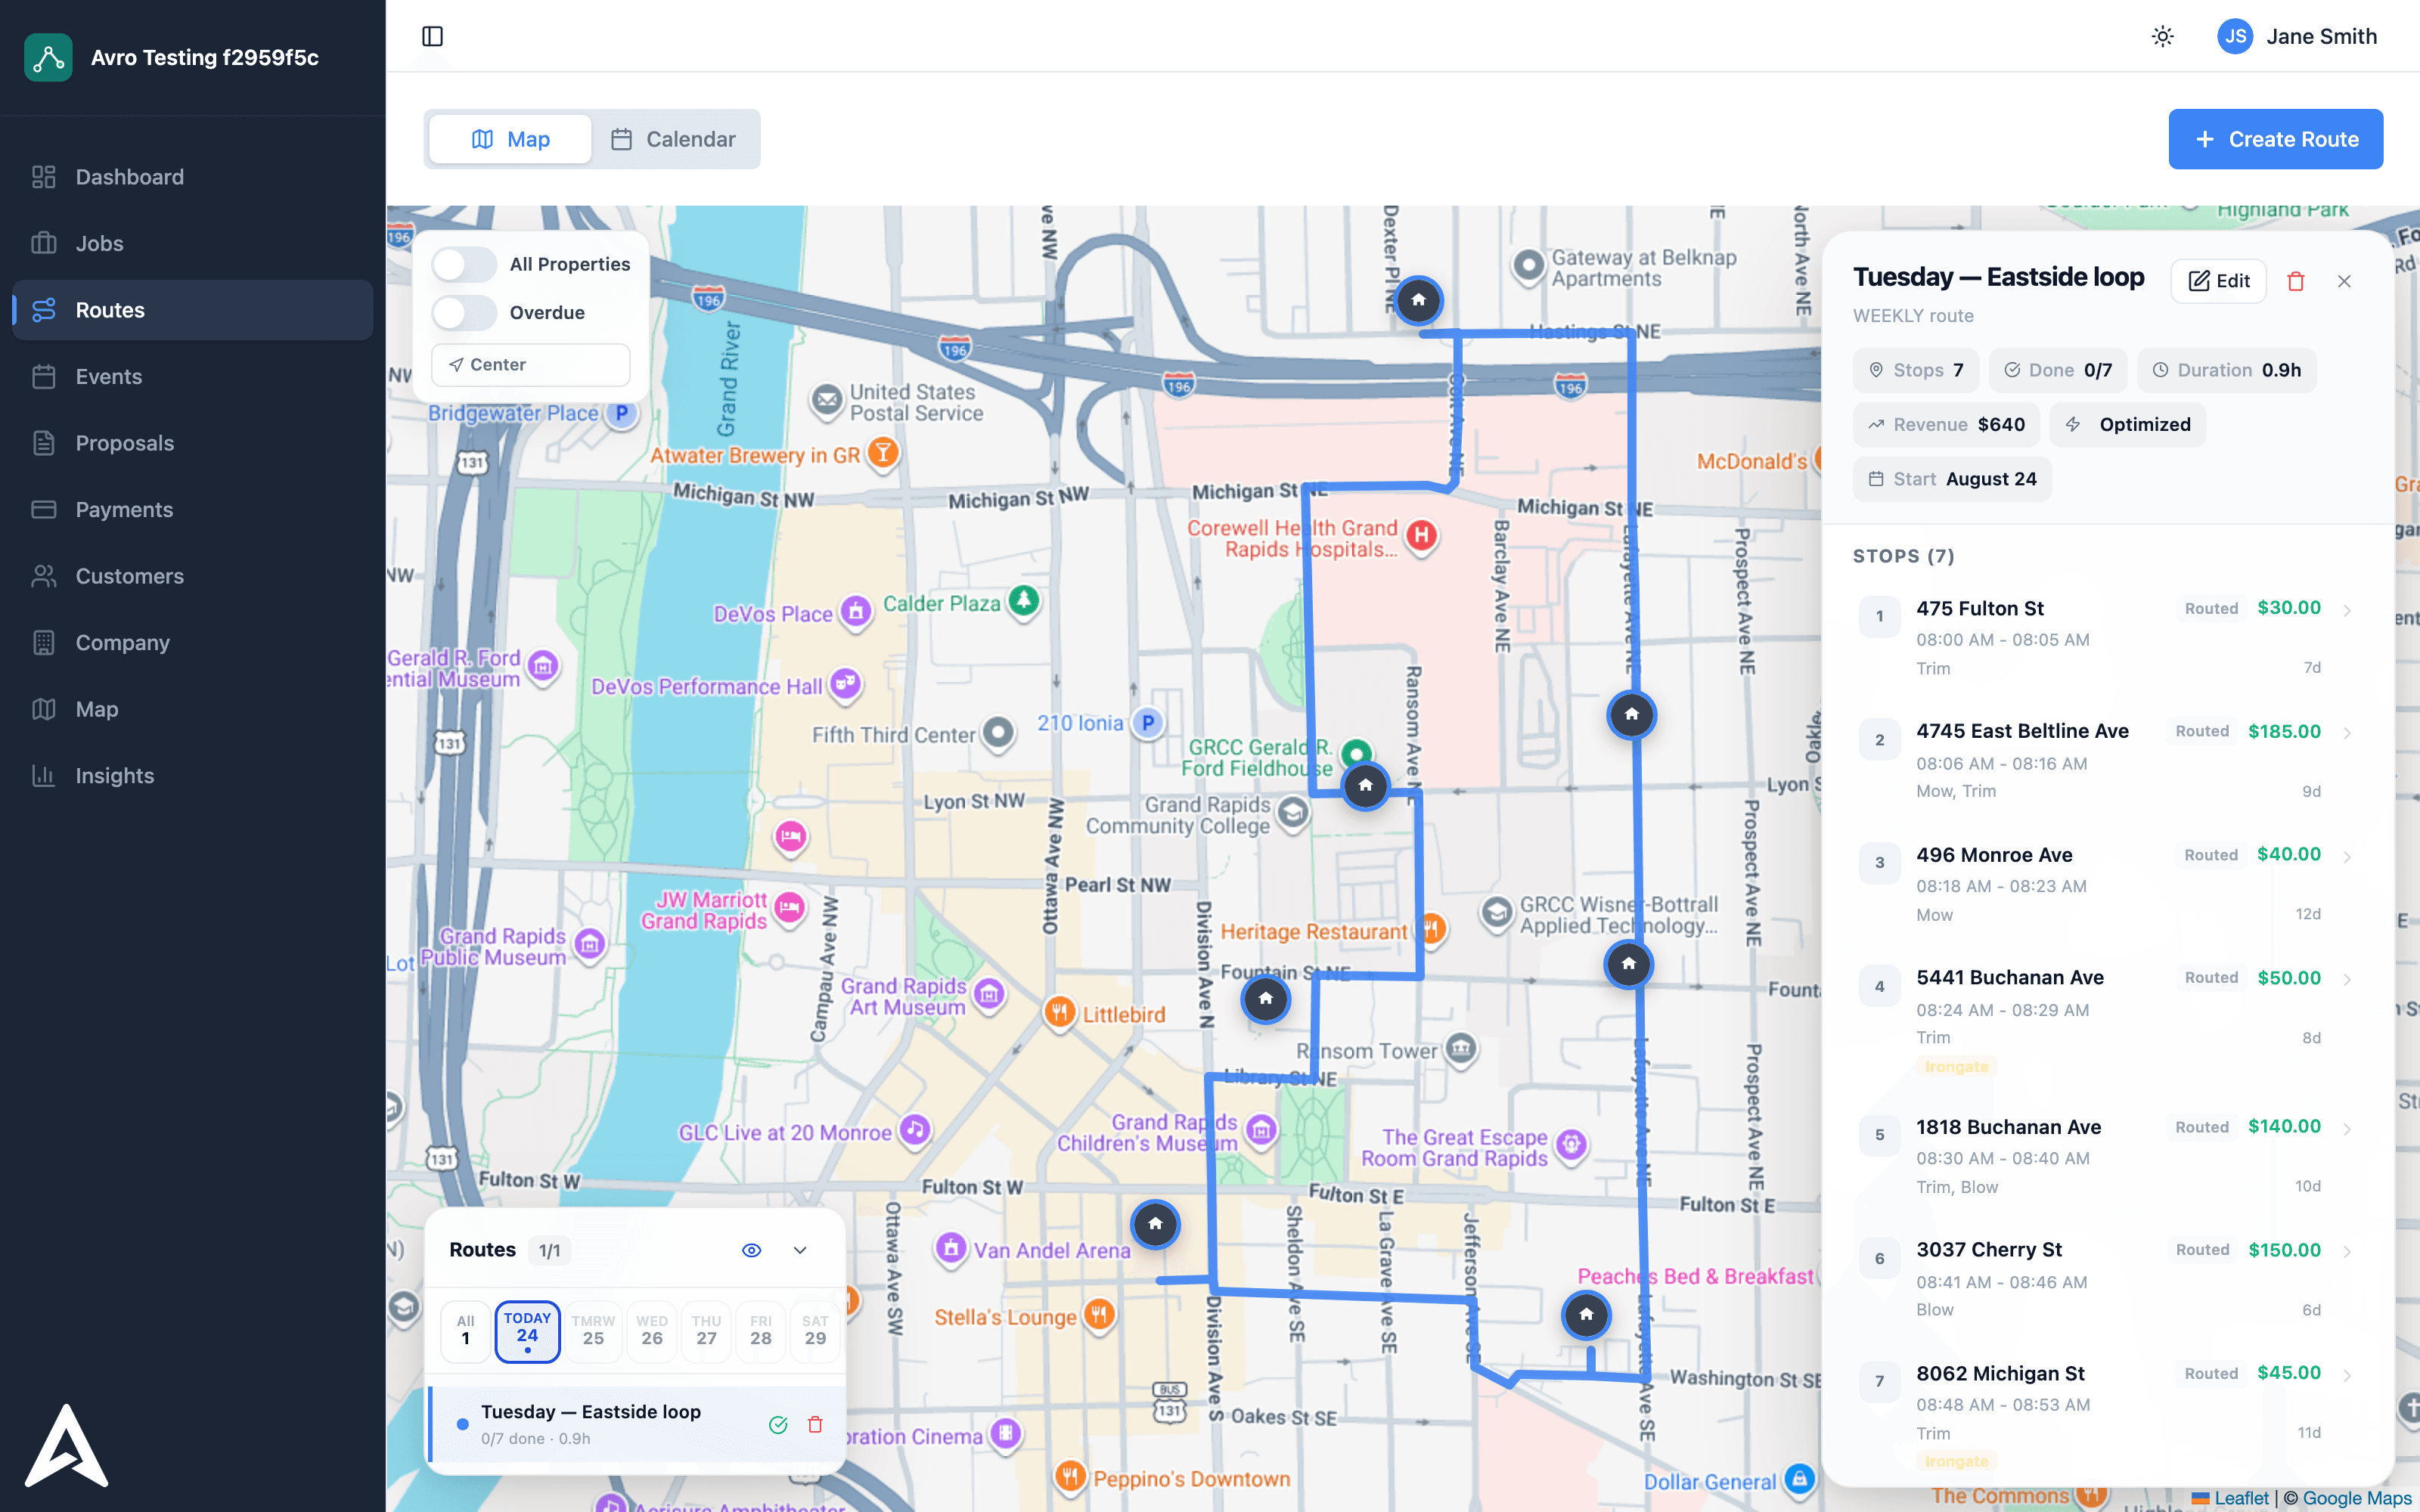Open Proposals in the sidebar
The image size is (2420, 1512).
click(x=192, y=443)
